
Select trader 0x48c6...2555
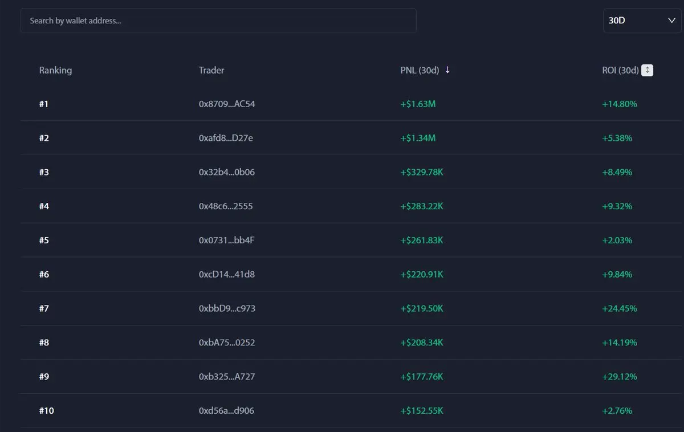[226, 206]
